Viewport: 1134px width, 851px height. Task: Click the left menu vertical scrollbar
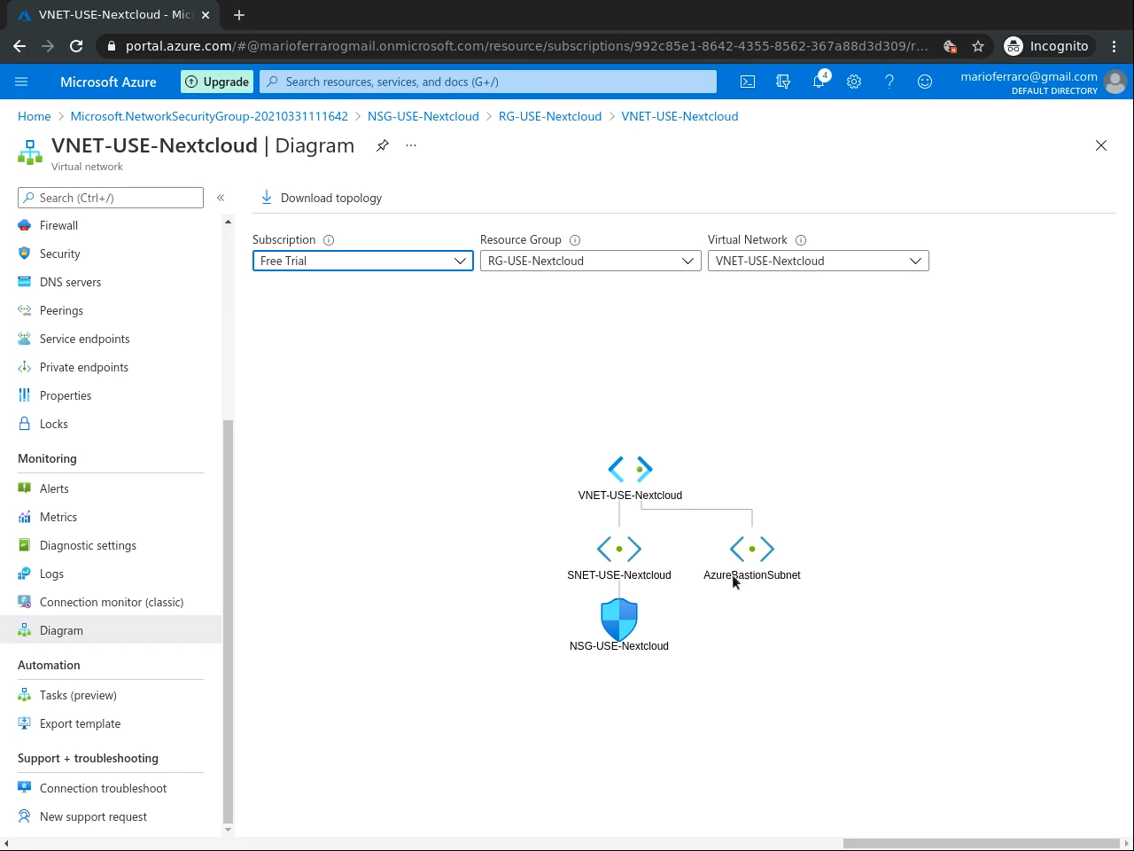(228, 621)
